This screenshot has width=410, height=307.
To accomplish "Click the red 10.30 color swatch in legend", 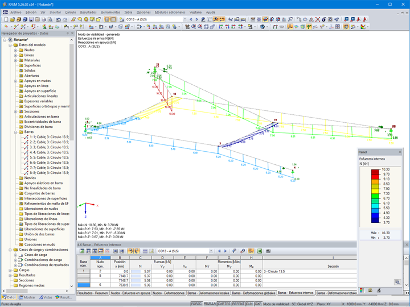I will point(375,172).
